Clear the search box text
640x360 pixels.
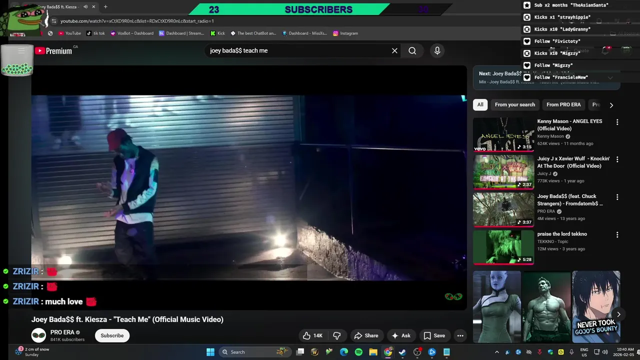click(x=394, y=50)
